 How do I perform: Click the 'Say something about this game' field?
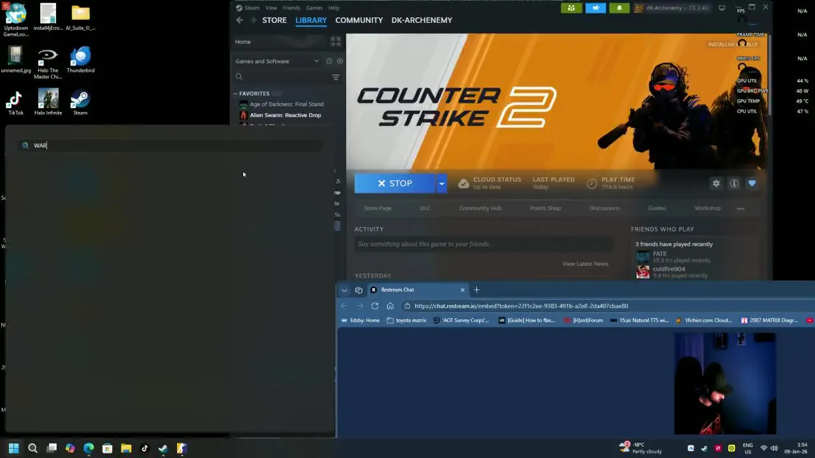[x=484, y=244]
